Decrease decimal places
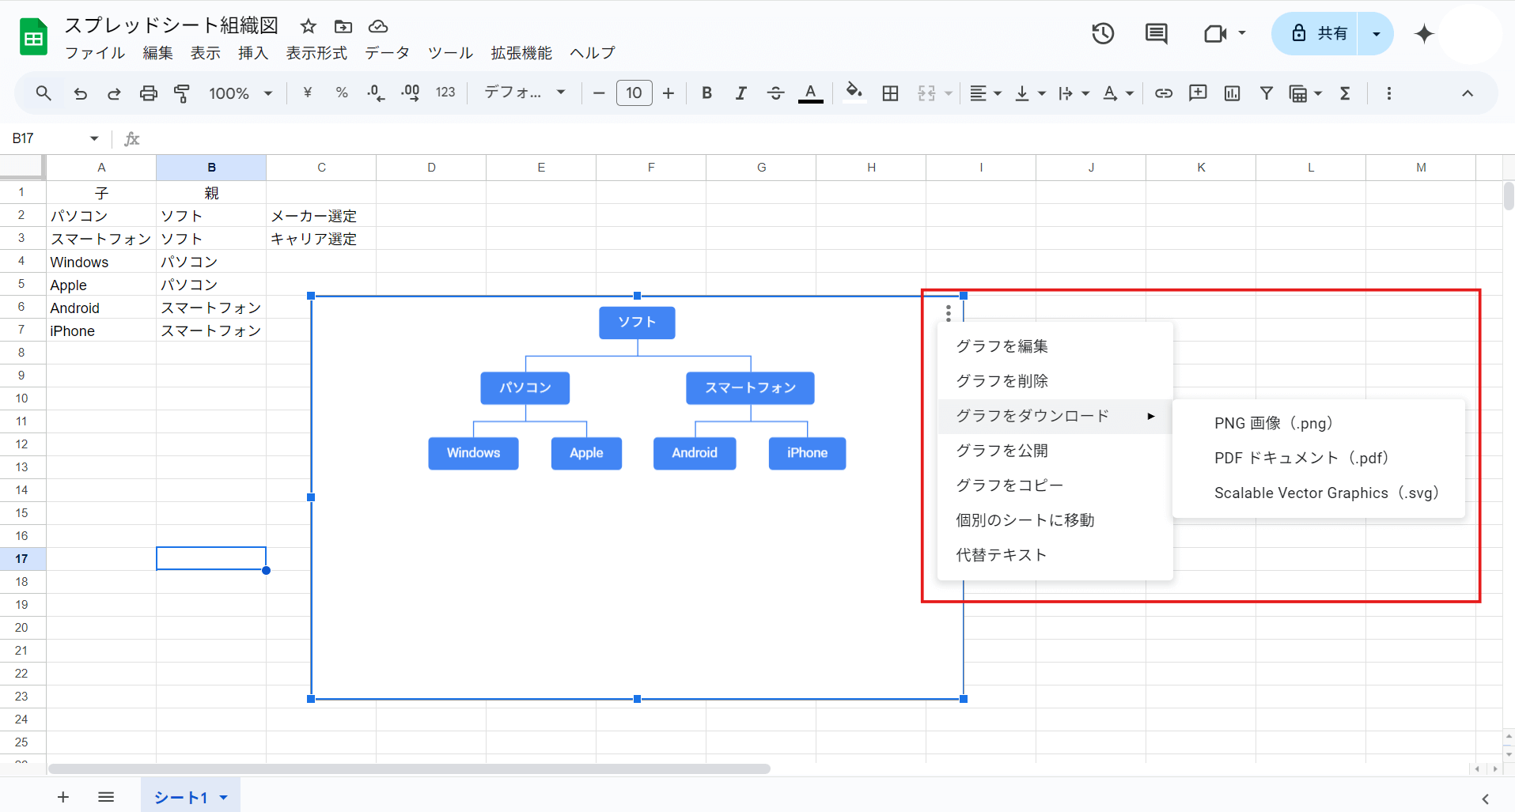This screenshot has width=1515, height=812. (376, 93)
